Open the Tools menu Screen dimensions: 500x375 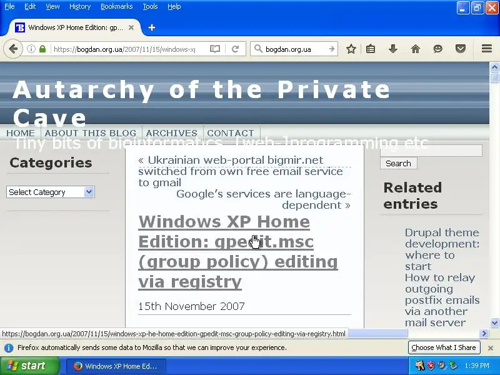pos(150,6)
